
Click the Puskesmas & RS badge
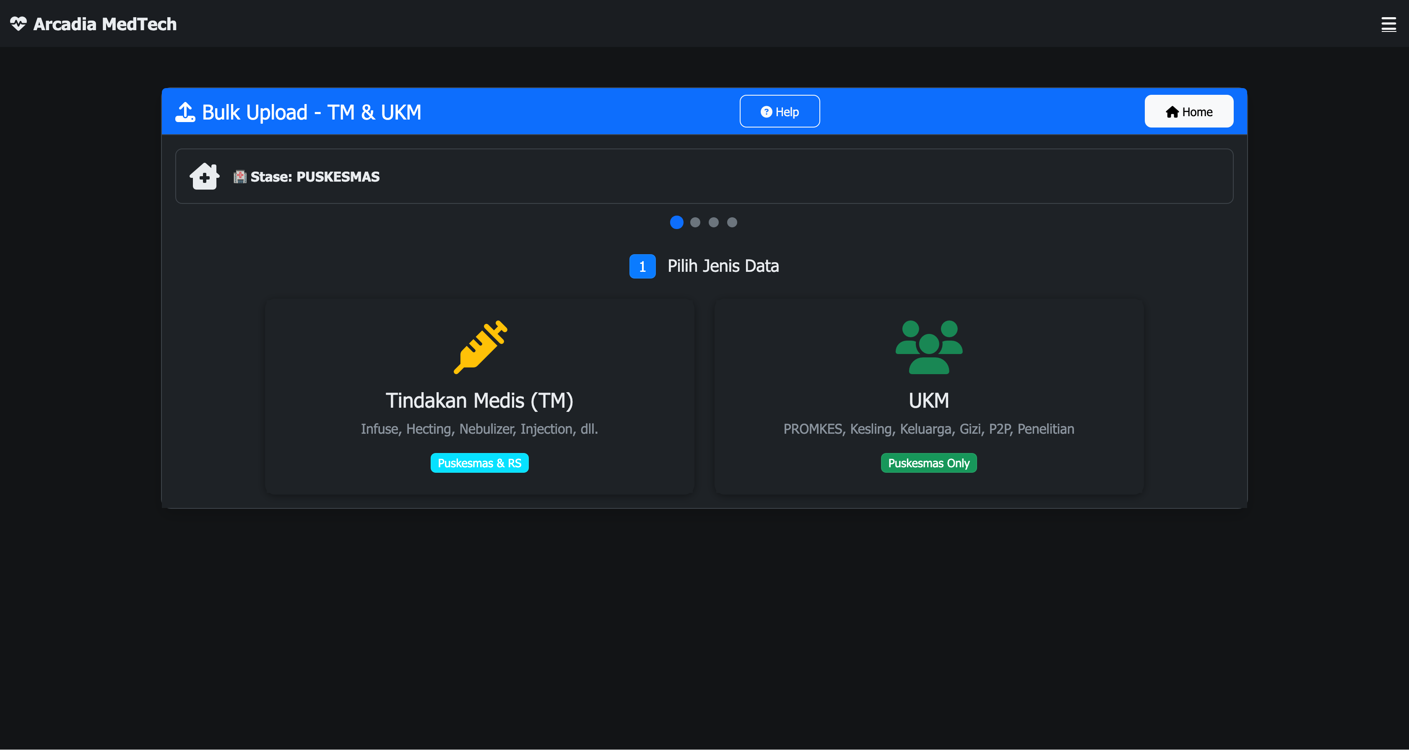click(x=479, y=463)
